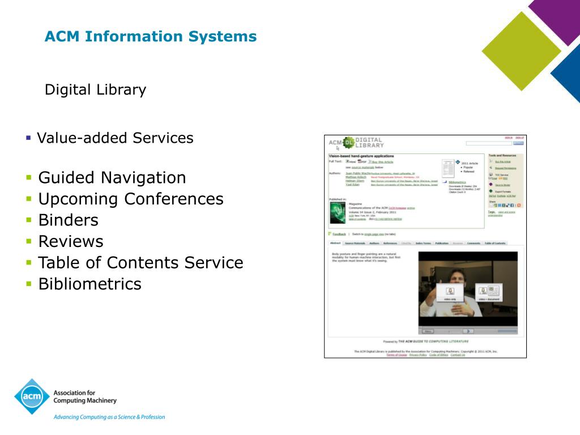Open the PDF full-text icon
The image size is (580, 435).
360,161
